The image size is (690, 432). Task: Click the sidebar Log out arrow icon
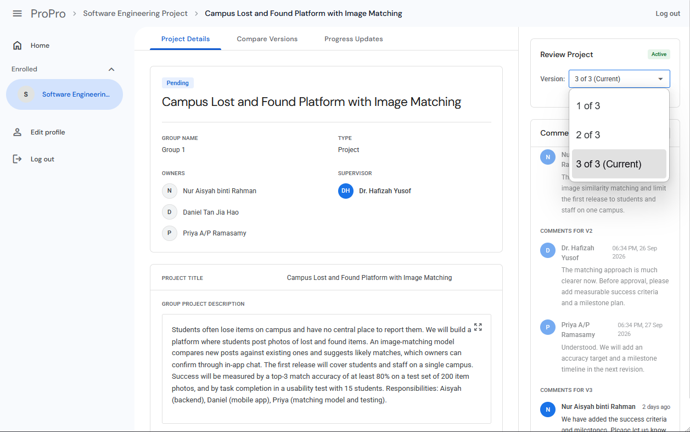point(18,159)
